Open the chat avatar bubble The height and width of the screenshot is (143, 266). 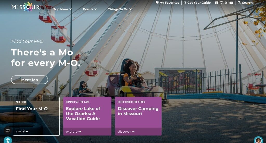pyautogui.click(x=258, y=140)
